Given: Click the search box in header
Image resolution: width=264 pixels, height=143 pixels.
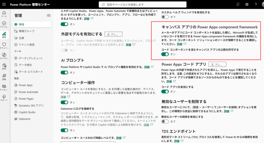Looking at the screenshot, I should coord(143,4).
